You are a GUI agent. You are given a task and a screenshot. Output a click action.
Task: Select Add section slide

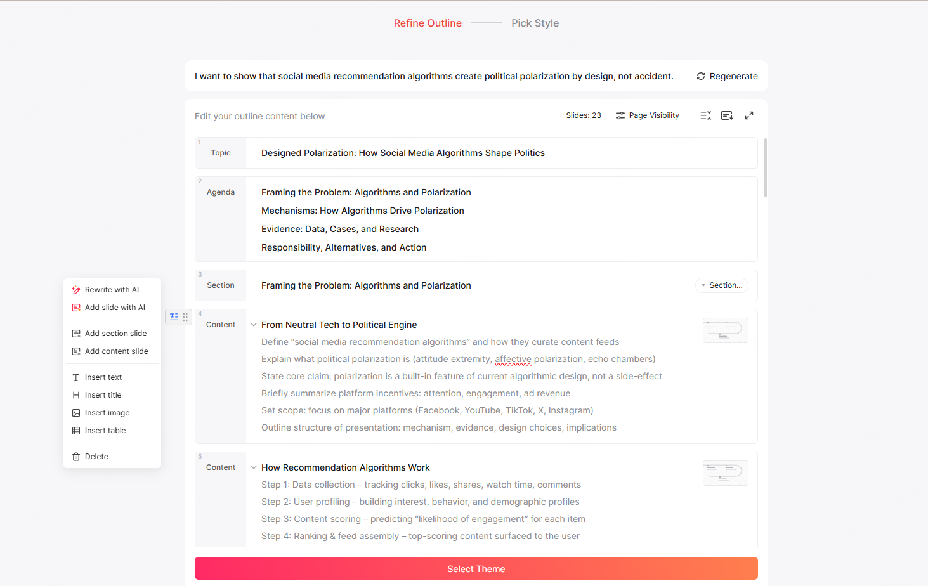click(x=112, y=334)
